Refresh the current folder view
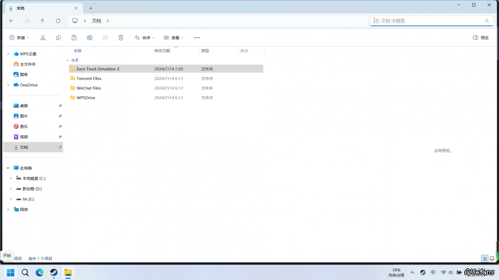This screenshot has width=499, height=280. pyautogui.click(x=58, y=21)
